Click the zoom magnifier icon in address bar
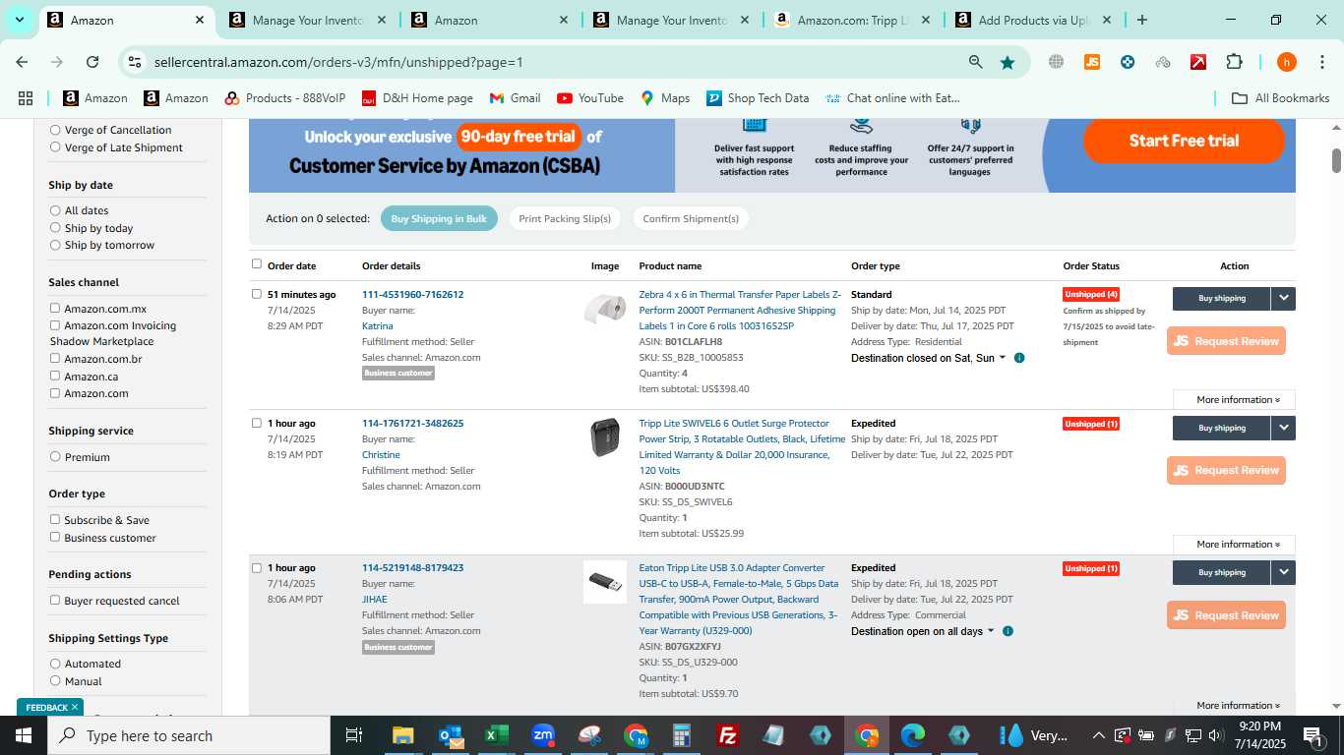 (x=975, y=62)
